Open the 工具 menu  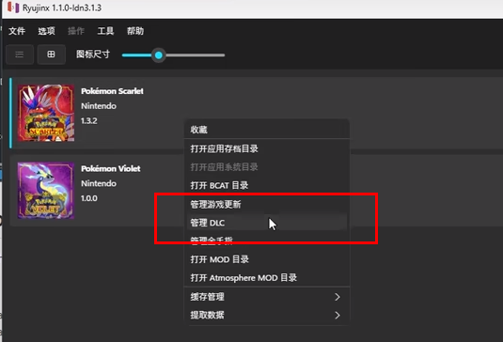105,31
